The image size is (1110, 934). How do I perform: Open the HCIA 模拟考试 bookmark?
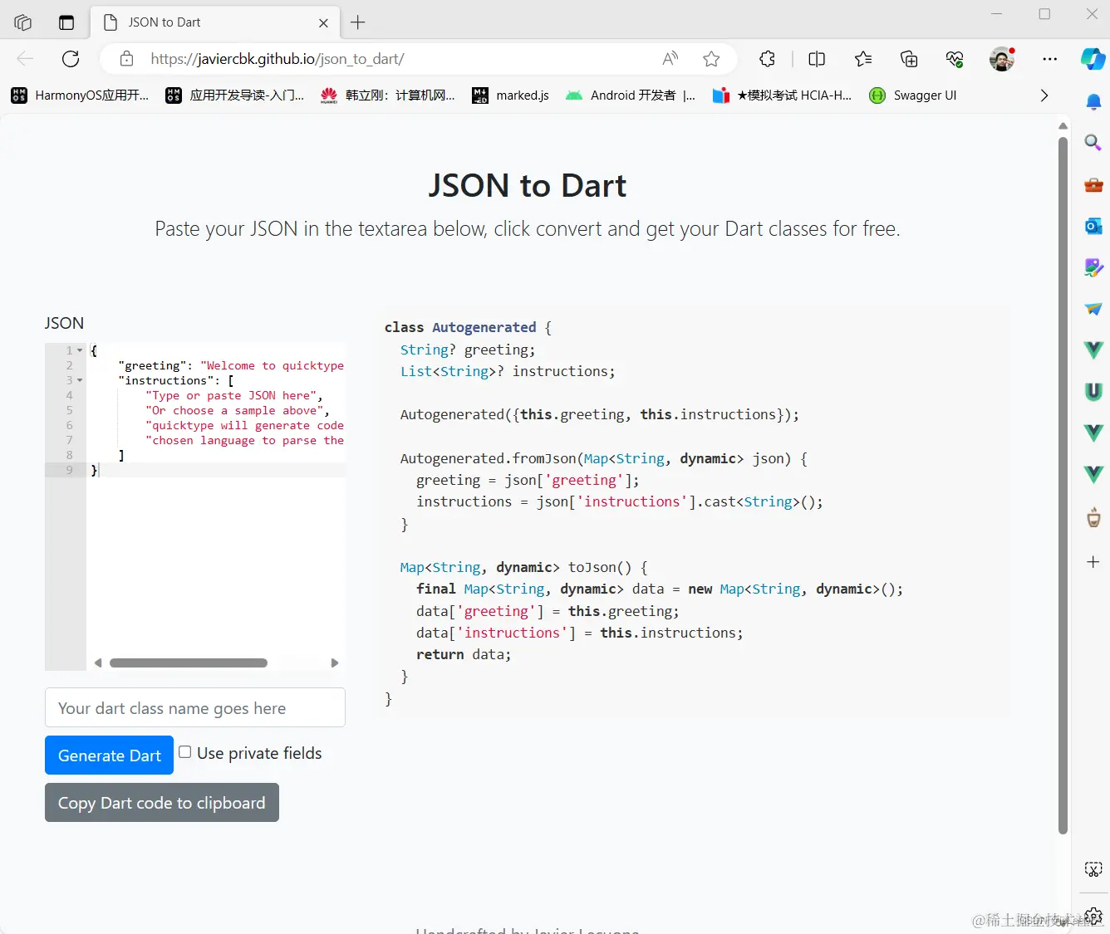(783, 95)
